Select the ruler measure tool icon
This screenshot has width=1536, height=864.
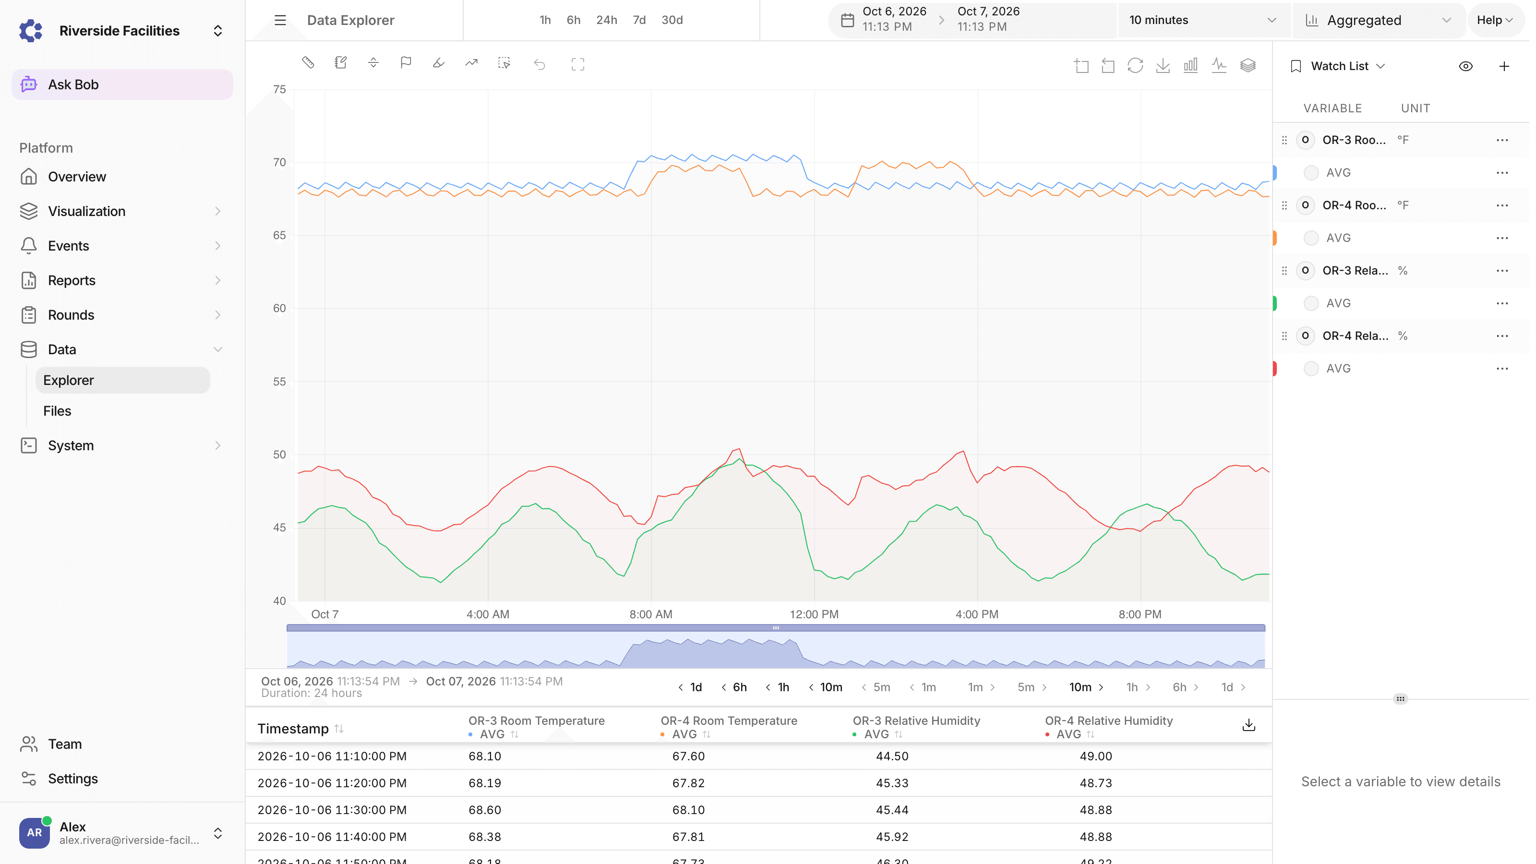click(x=308, y=62)
